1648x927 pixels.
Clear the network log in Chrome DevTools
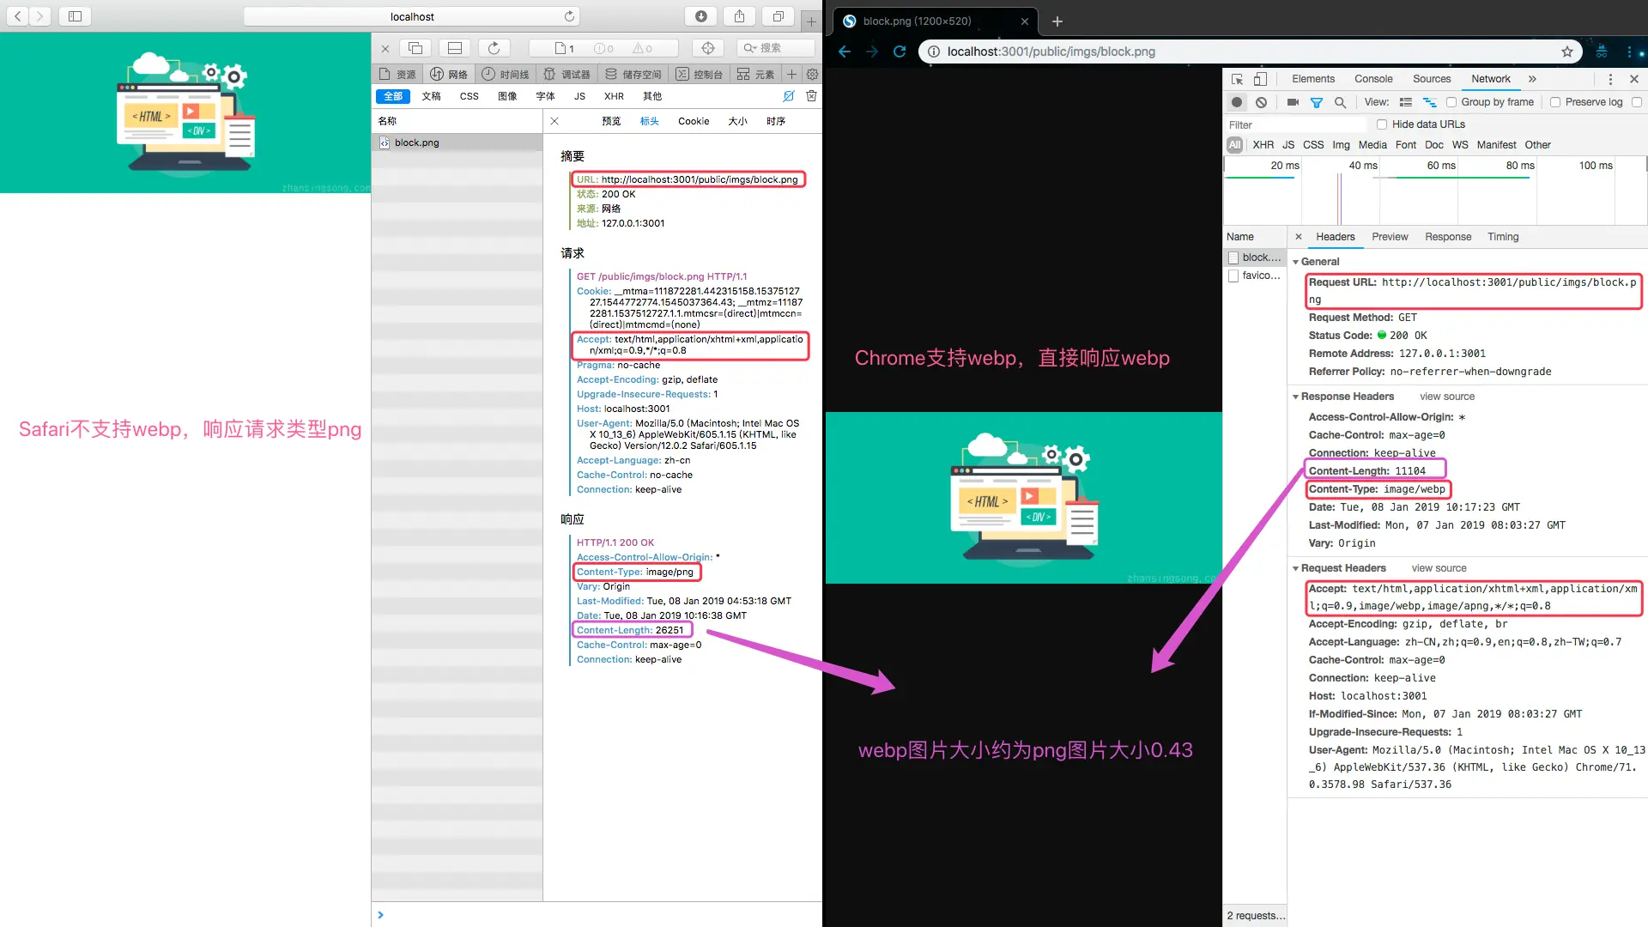coord(1260,102)
